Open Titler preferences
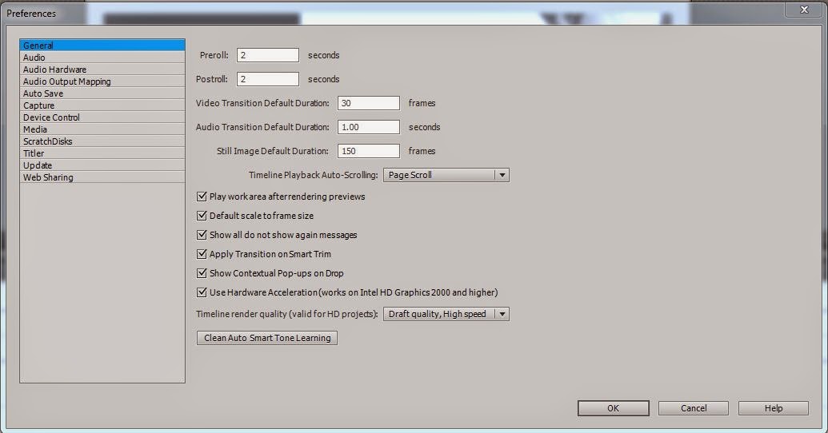The width and height of the screenshot is (828, 433). (x=102, y=153)
